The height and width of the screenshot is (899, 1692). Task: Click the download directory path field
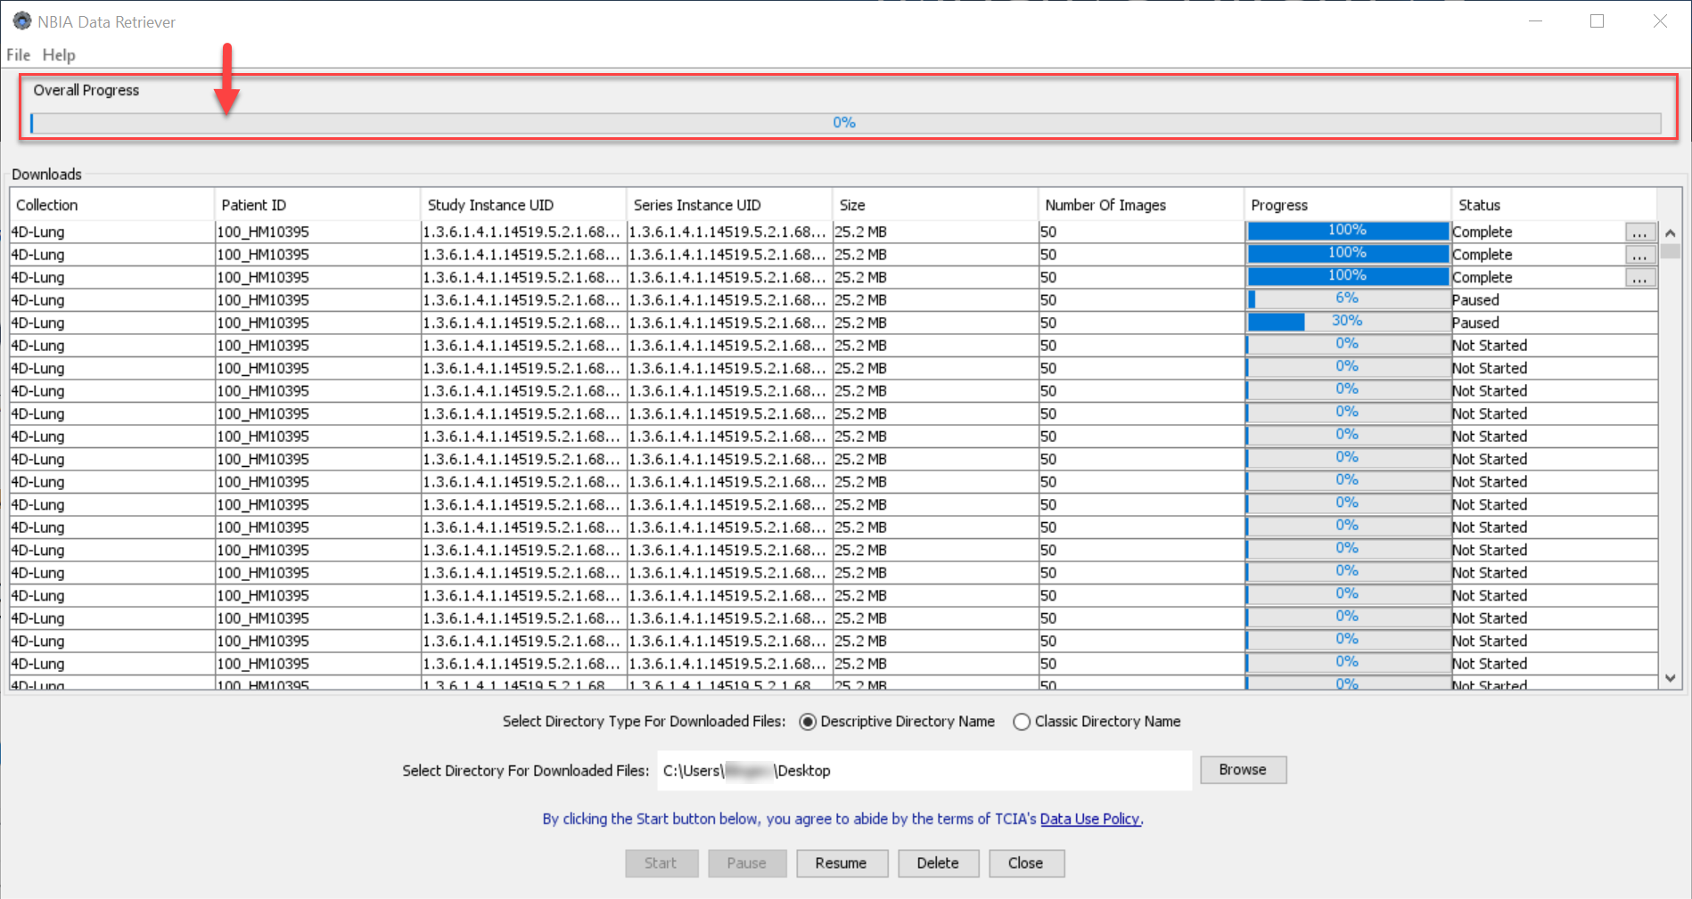[x=924, y=771]
